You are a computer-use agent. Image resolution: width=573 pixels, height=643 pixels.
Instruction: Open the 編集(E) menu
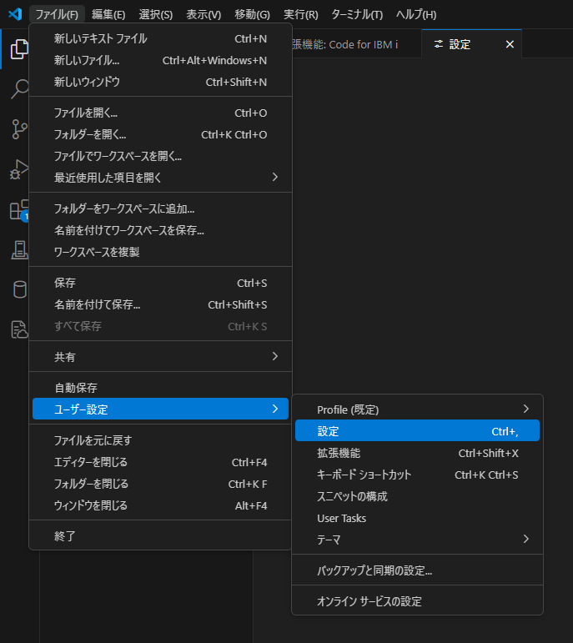pos(108,15)
